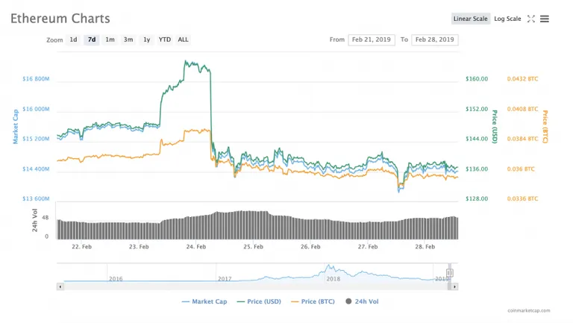Viewport: 573px width, 323px height.
Task: Select the YTD zoom range
Action: pos(164,40)
